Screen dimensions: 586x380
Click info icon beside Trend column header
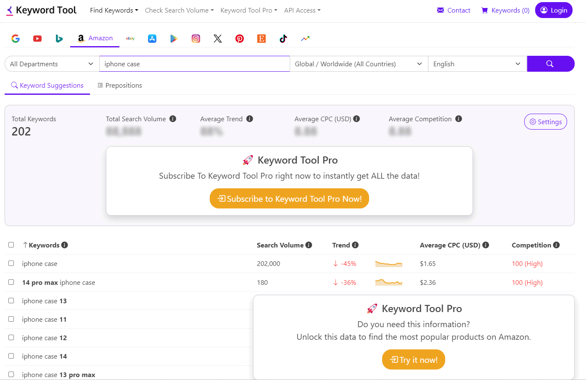pyautogui.click(x=355, y=245)
